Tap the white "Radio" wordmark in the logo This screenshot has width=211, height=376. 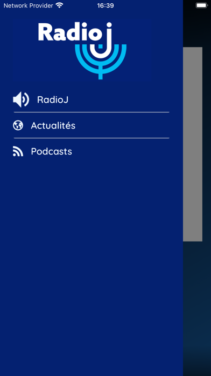tap(68, 32)
